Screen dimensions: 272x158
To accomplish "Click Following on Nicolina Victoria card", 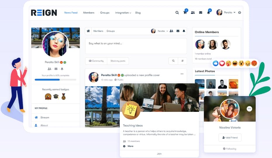I will pyautogui.click(x=230, y=149).
